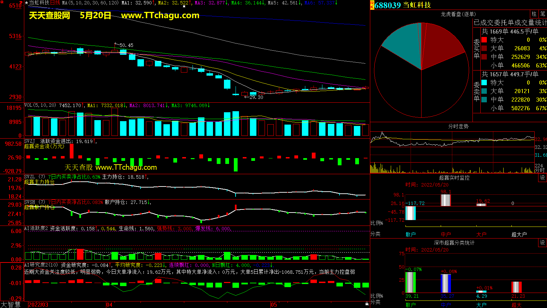Switch 龙虎看盘 to 笔 view
The image size is (547, 308).
click(543, 14)
